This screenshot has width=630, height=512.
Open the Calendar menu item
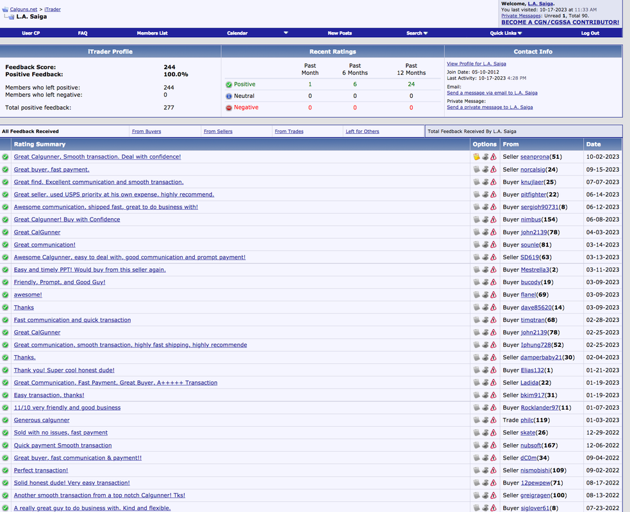[x=237, y=33]
